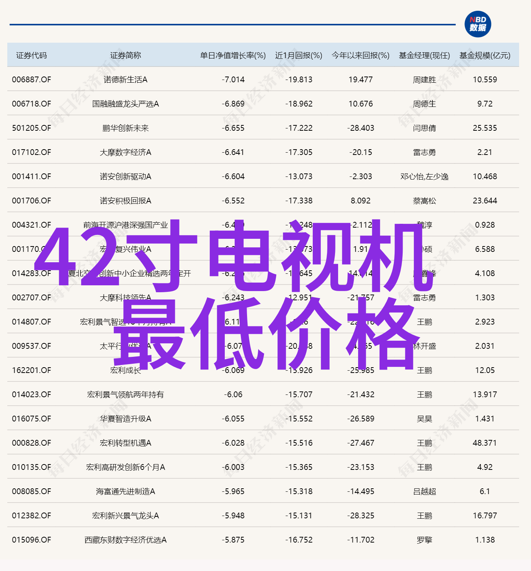Click fund name 诺德新生活A
The width and height of the screenshot is (531, 571).
pyautogui.click(x=126, y=80)
